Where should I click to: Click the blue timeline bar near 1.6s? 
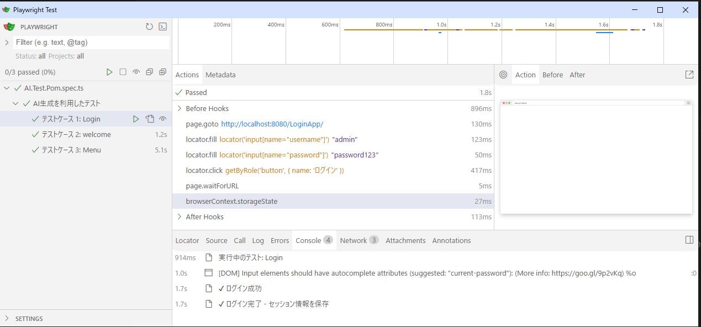click(x=604, y=33)
